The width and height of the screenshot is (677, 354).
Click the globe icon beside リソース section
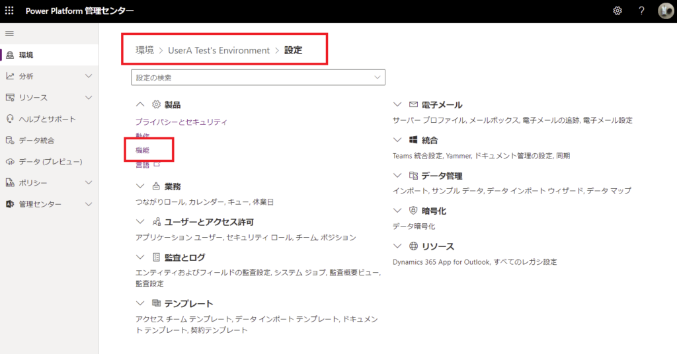coord(413,246)
